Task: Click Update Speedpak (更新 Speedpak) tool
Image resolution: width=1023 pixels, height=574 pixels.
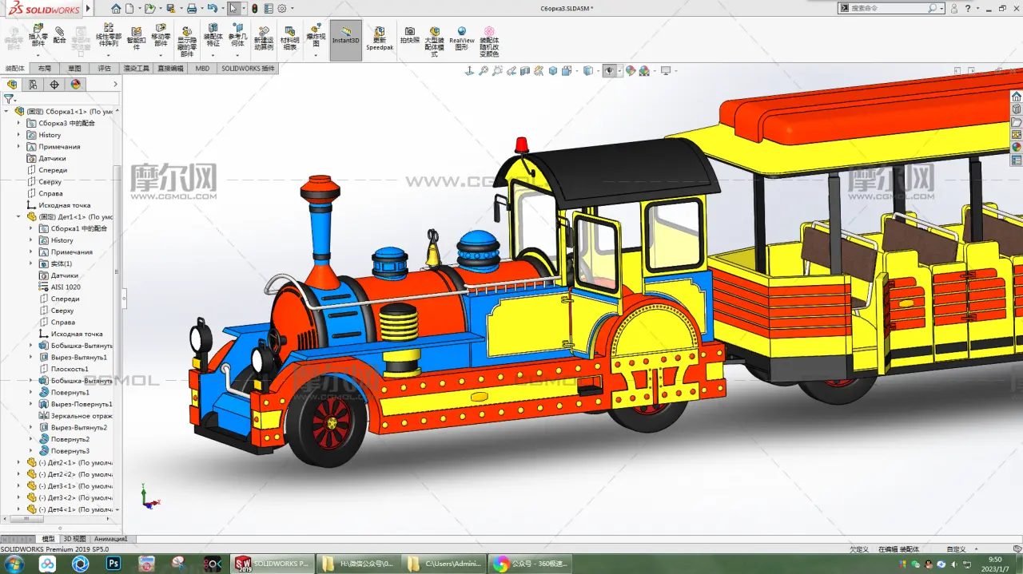Action: pos(380,38)
